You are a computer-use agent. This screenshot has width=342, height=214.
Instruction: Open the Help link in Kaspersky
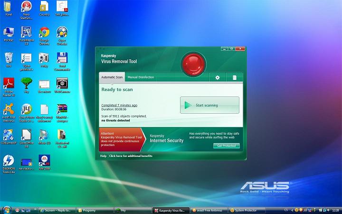(x=103, y=156)
